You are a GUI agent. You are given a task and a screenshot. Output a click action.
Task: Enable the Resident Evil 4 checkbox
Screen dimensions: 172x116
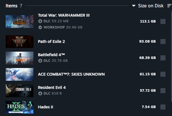[x=163, y=91]
